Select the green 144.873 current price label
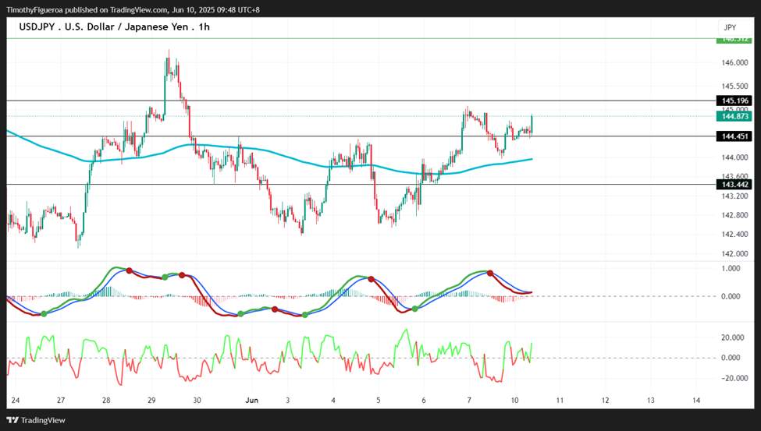 734,116
